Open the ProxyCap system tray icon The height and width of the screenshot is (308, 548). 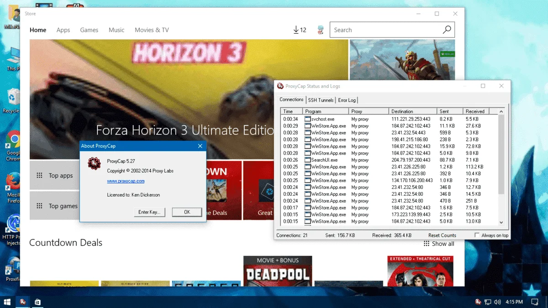point(478,302)
